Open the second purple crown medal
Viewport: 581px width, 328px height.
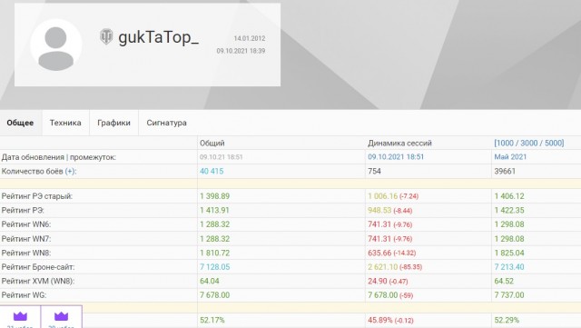pyautogui.click(x=61, y=317)
